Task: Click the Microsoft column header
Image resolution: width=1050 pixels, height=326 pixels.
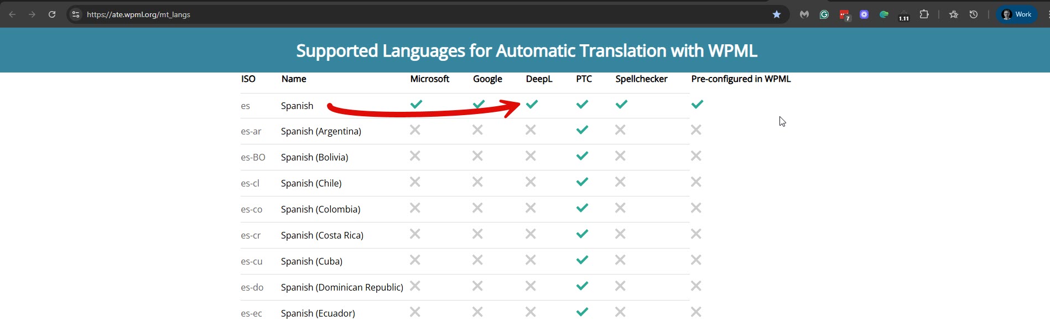Action: pyautogui.click(x=430, y=79)
